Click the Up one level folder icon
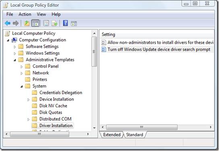The height and width of the screenshot is (151, 219). [27, 23]
